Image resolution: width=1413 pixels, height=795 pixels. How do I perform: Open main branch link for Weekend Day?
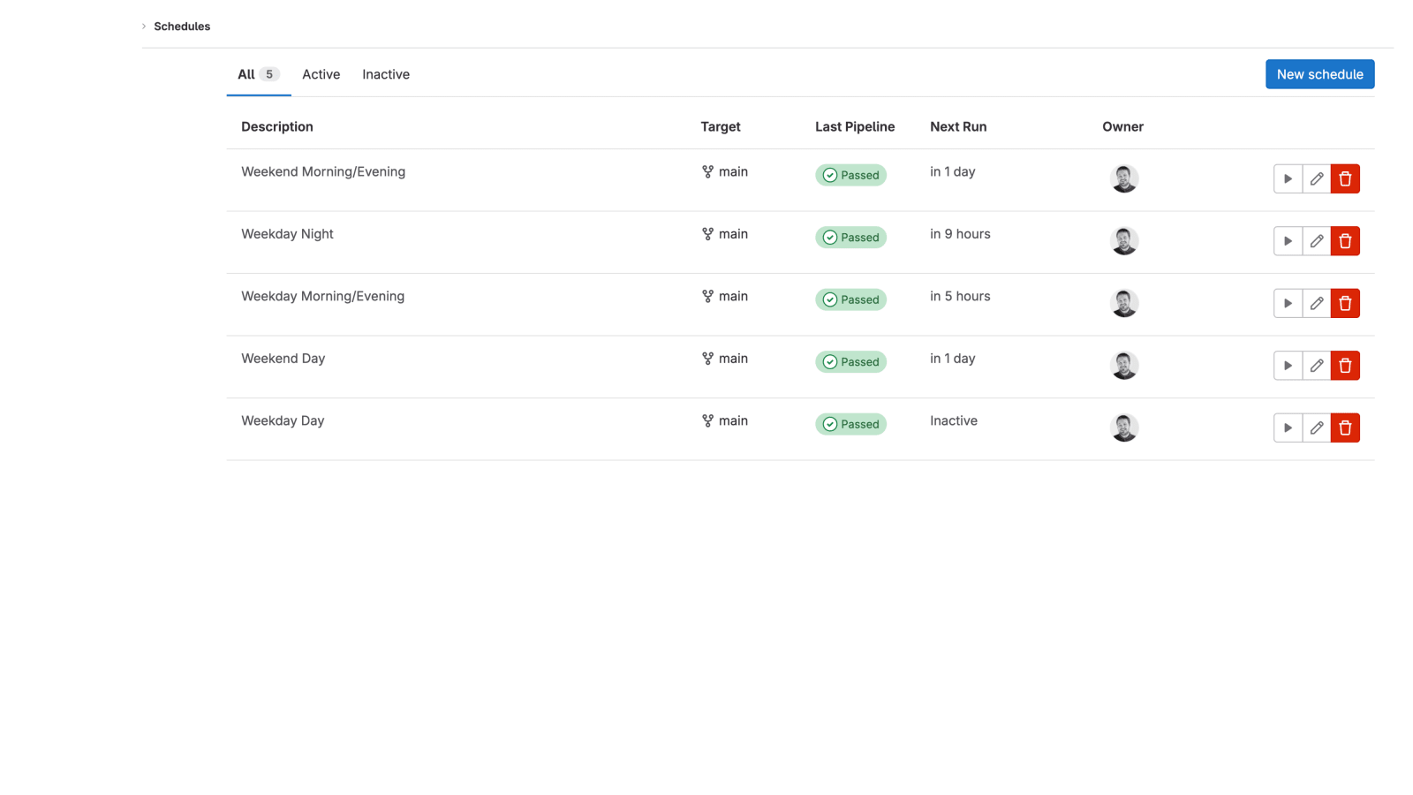[x=733, y=359]
